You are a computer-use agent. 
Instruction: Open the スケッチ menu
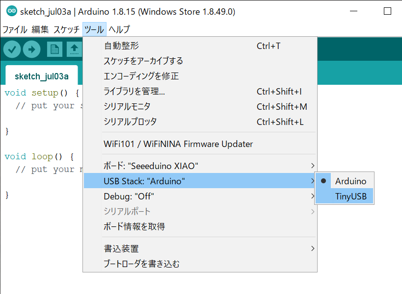[66, 29]
